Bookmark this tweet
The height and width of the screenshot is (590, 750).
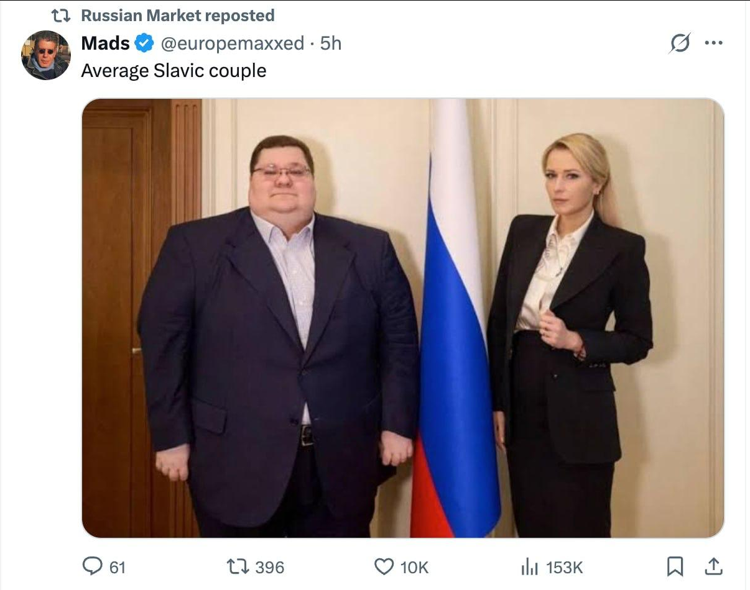[x=675, y=566]
